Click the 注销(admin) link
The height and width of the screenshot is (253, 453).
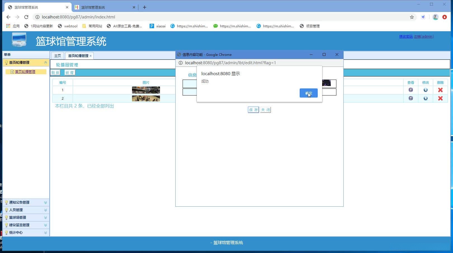(x=424, y=37)
